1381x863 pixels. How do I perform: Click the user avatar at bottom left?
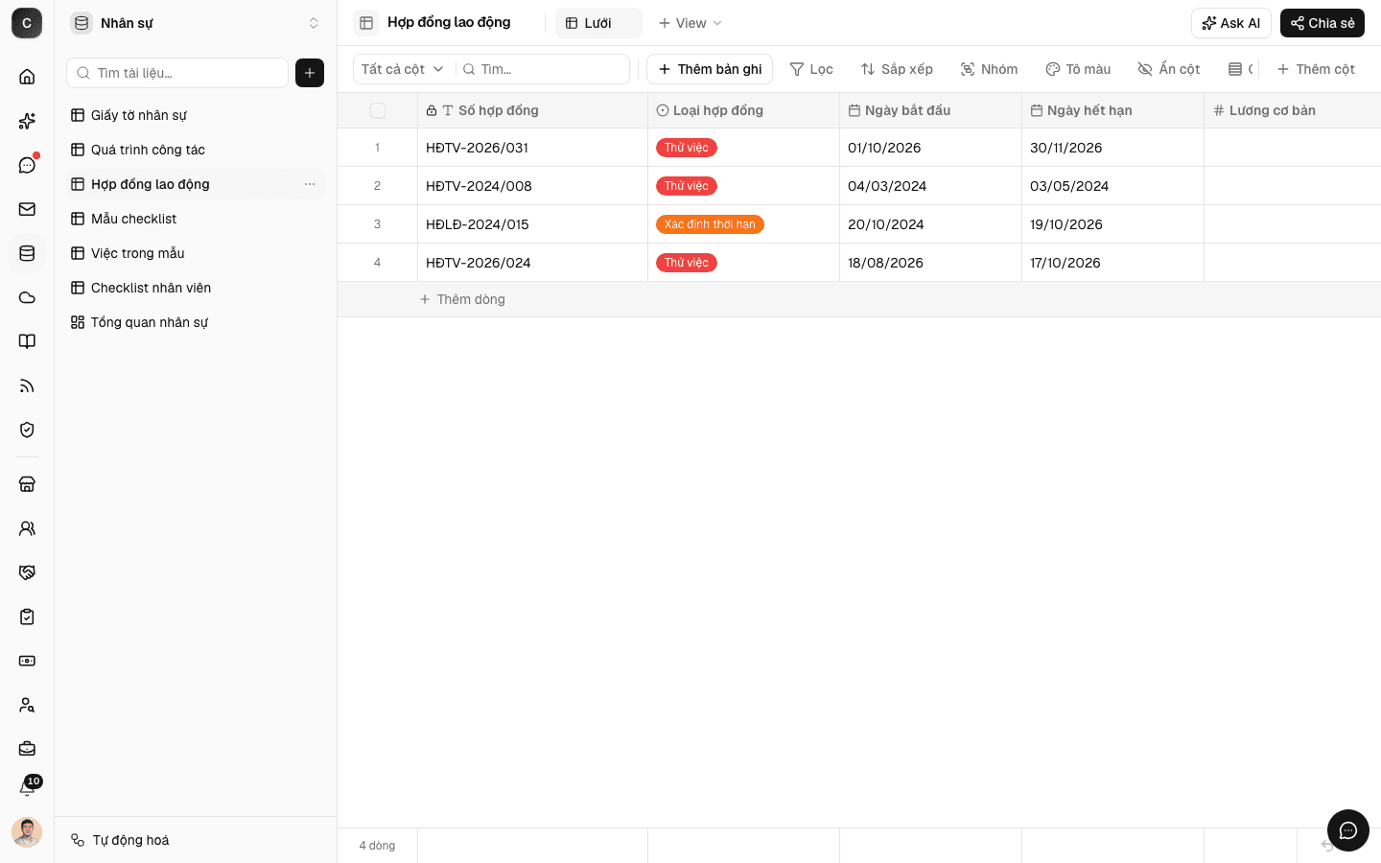[x=27, y=832]
